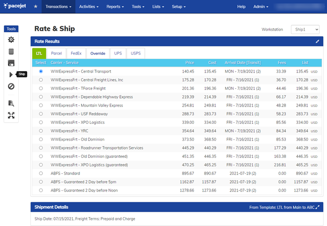Viewport: 327px width, 226px height.
Task: Expand the Tools top menu
Action: [138, 6]
